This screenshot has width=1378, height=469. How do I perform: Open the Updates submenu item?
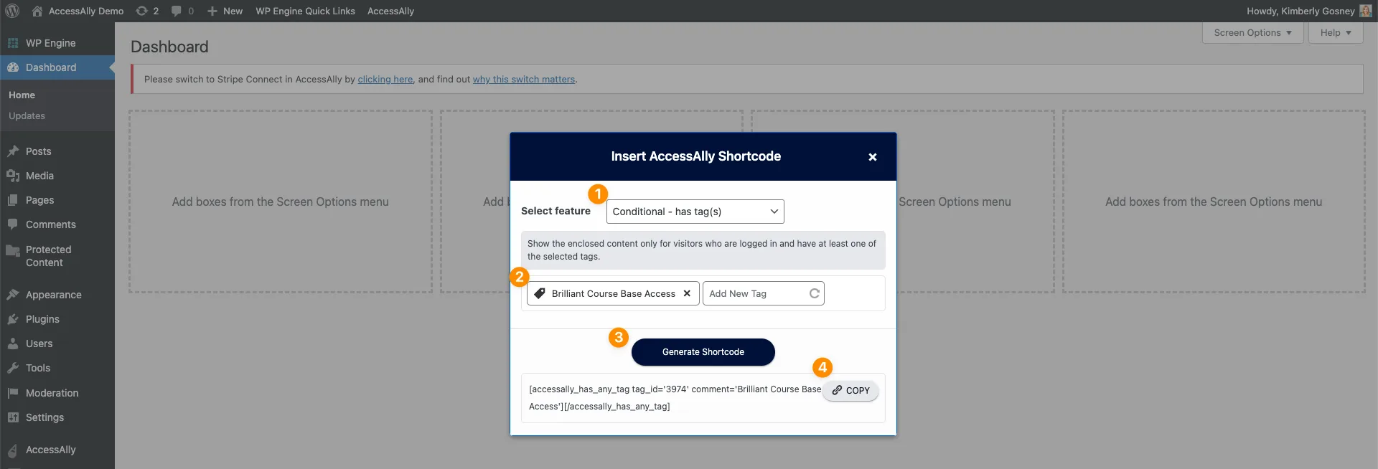click(x=27, y=115)
